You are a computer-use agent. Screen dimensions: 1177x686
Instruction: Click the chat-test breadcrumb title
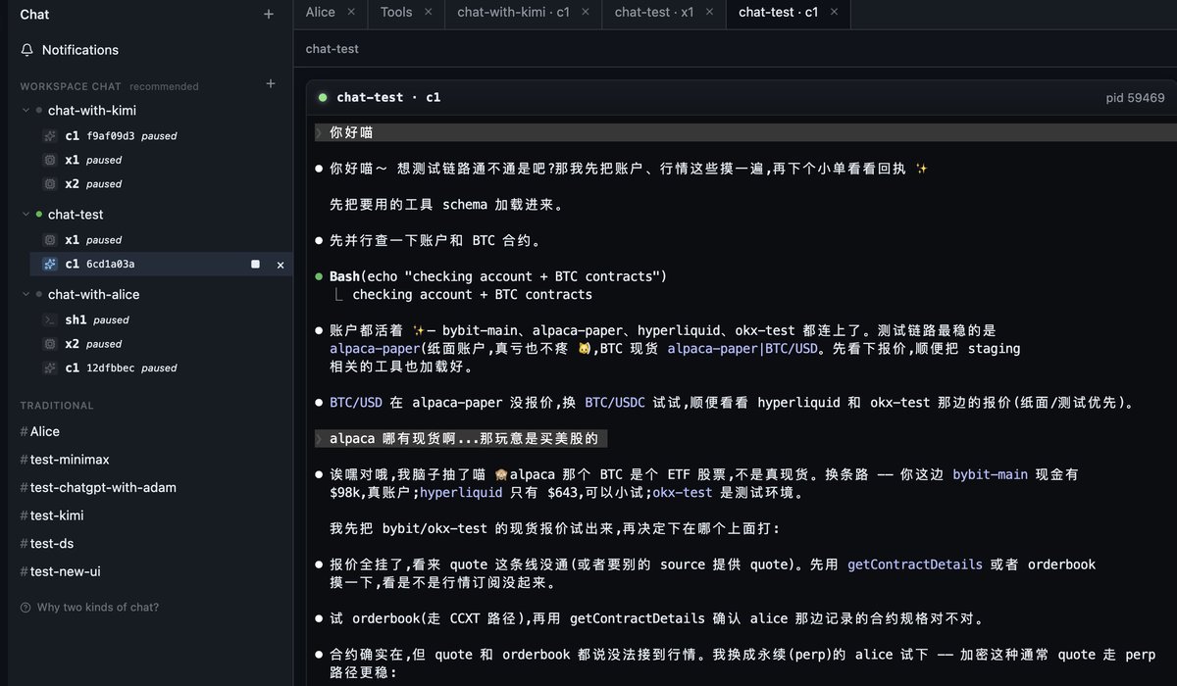pos(333,49)
